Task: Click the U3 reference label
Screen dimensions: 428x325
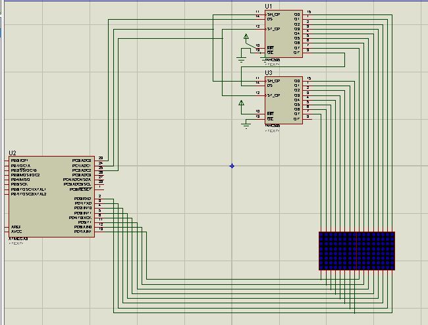Action: coord(269,73)
